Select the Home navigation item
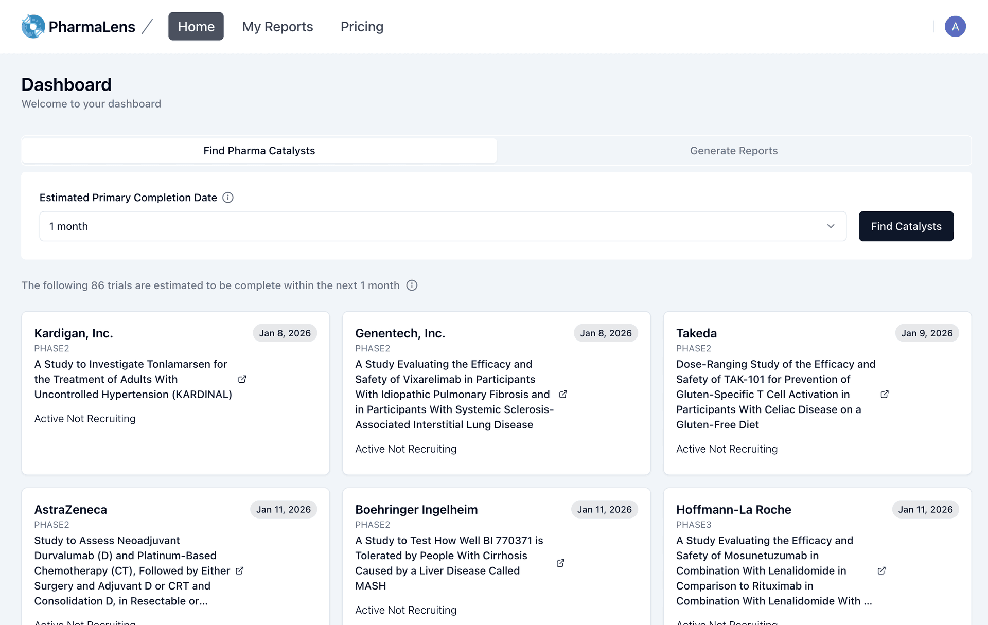The image size is (988, 625). tap(196, 26)
